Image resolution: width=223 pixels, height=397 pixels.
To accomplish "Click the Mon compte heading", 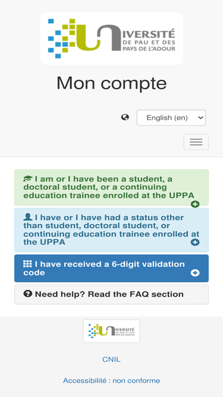I will point(112,83).
